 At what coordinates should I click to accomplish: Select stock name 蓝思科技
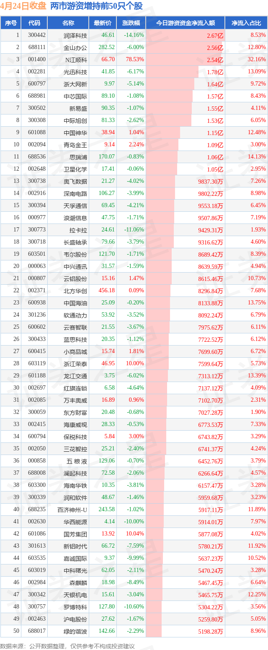[75, 339]
